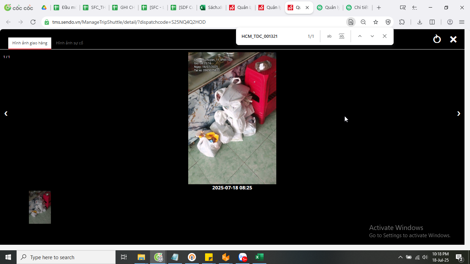Click the tab history arrows icon in the title bar

point(415,8)
